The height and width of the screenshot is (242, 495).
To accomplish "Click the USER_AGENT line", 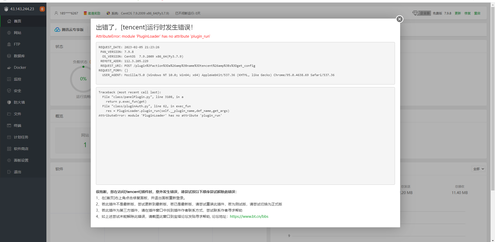I will [x=218, y=75].
